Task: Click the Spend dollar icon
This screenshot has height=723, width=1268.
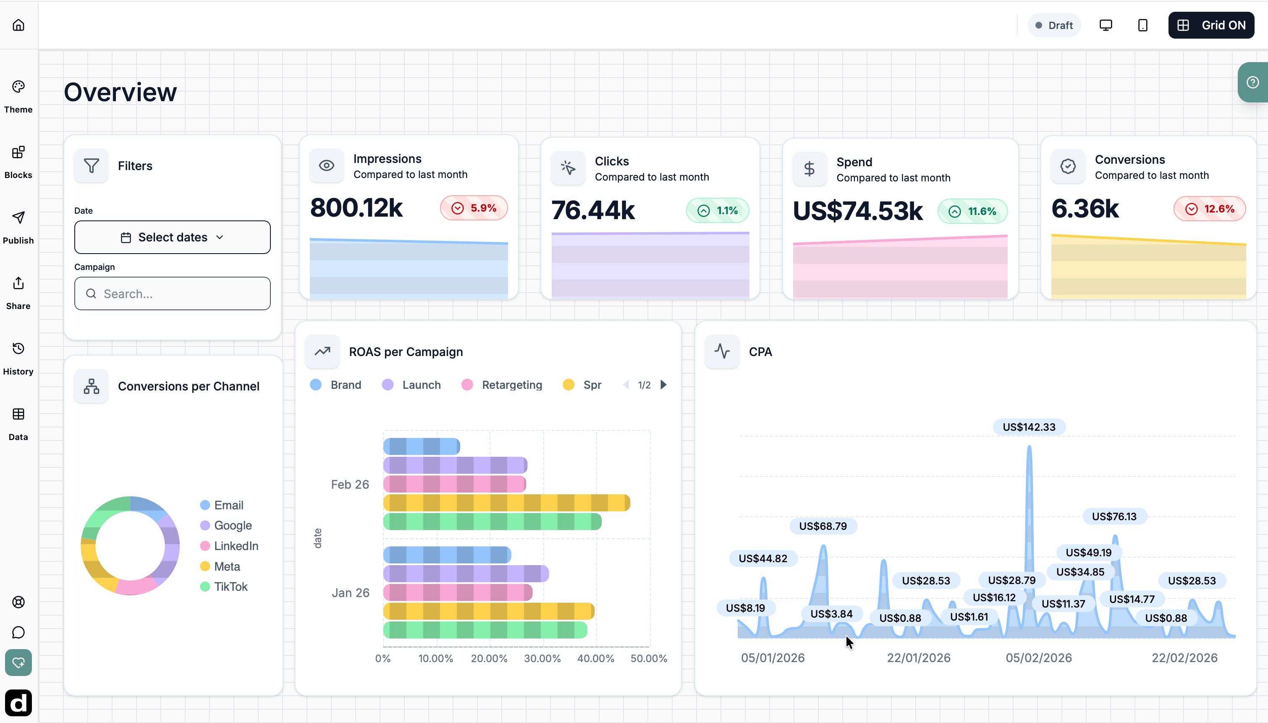Action: point(810,169)
